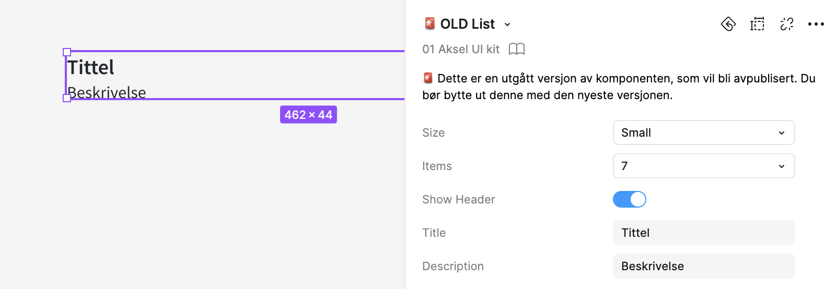Select the Tittel heading on the canvas
This screenshot has width=836, height=289.
click(x=91, y=67)
